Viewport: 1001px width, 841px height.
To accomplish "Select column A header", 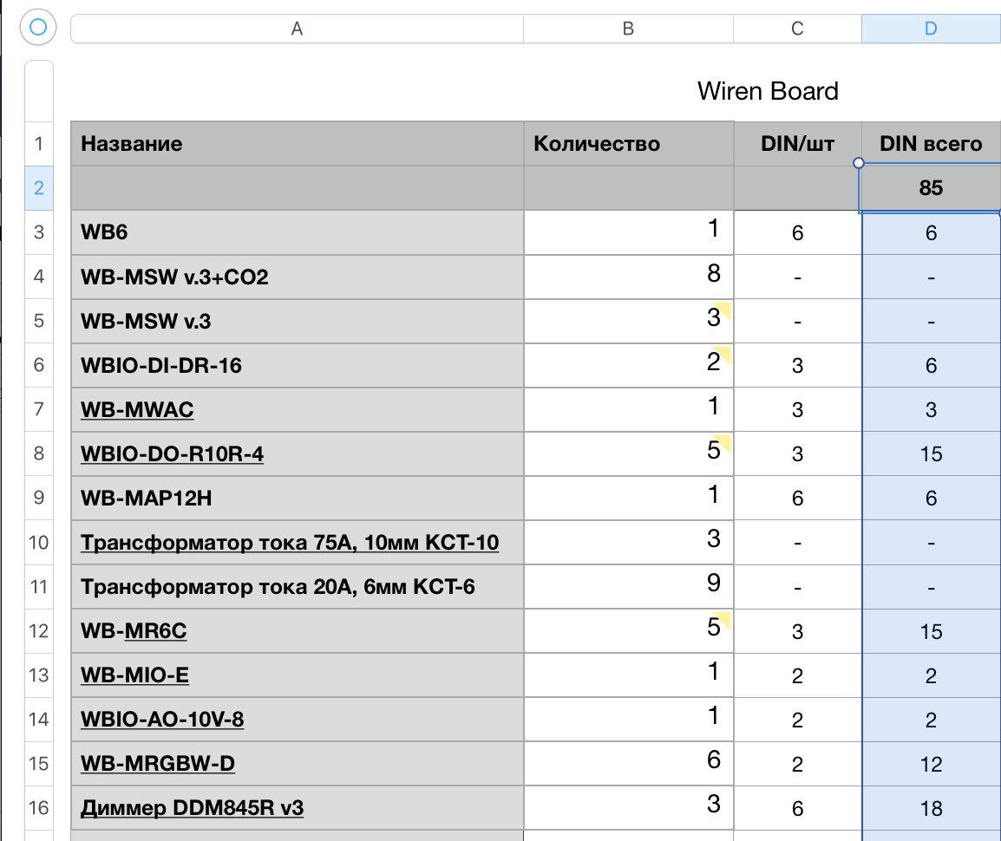I will click(297, 29).
